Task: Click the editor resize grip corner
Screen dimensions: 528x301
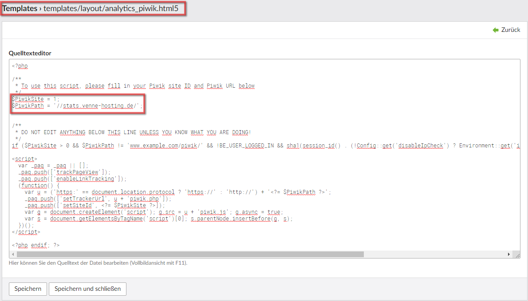Action: pos(517,255)
